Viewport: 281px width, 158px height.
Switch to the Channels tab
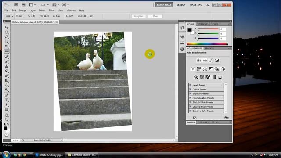click(203, 122)
